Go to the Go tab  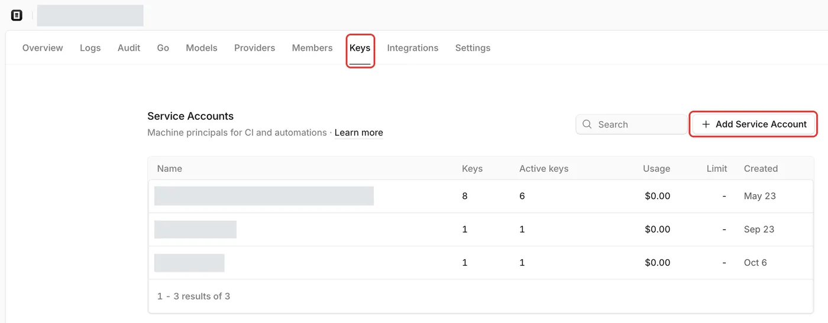[163, 48]
